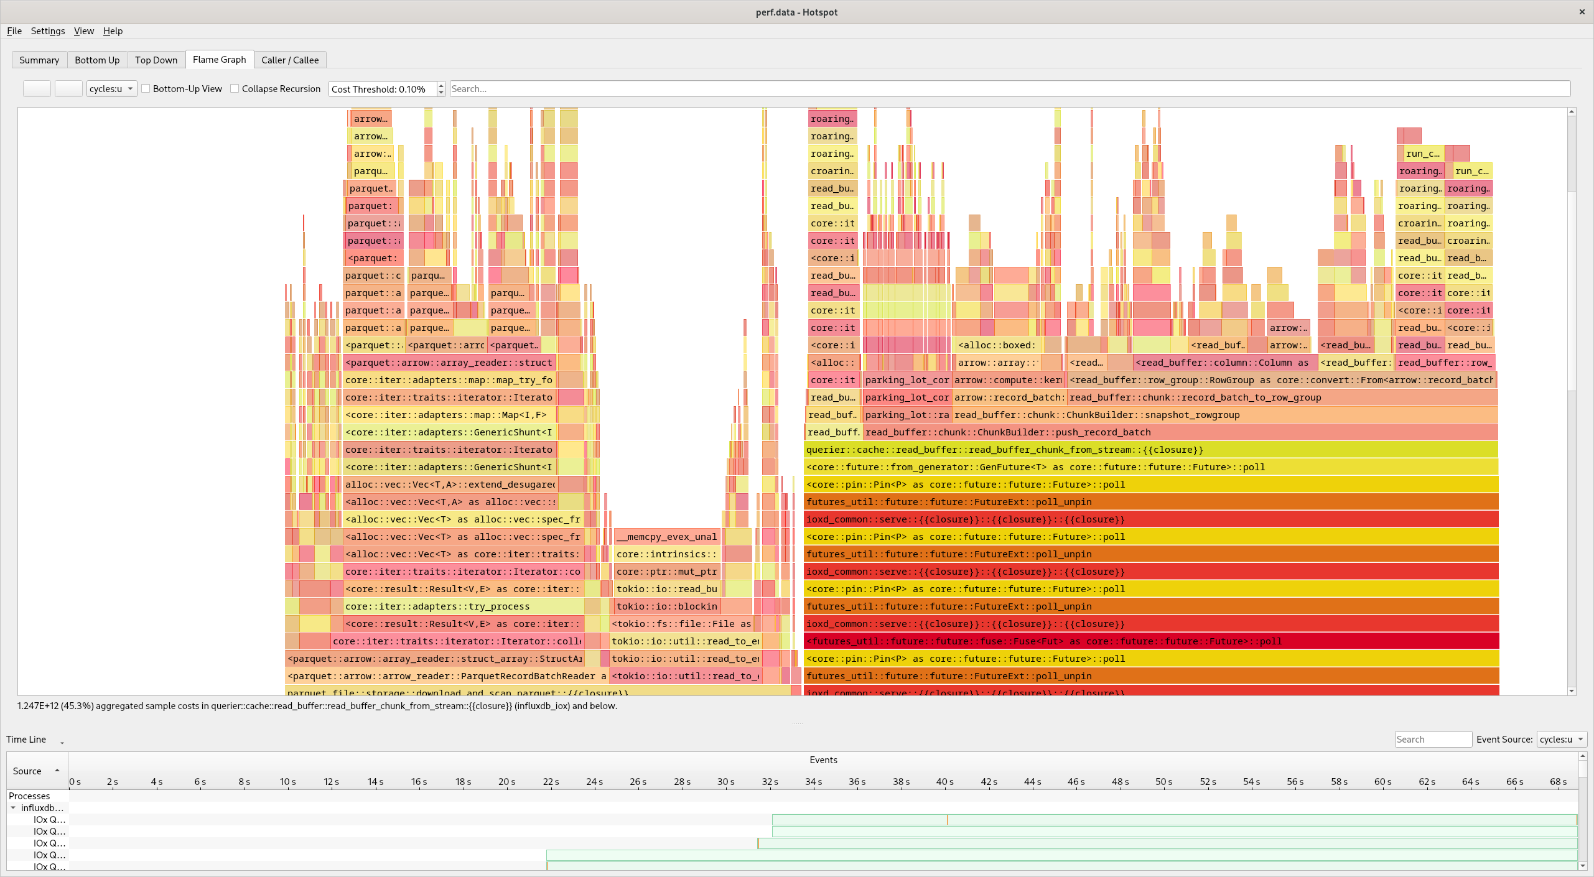This screenshot has width=1594, height=877.
Task: Select the <parquet::arrow::array_reader::struct frame
Action: (450, 363)
